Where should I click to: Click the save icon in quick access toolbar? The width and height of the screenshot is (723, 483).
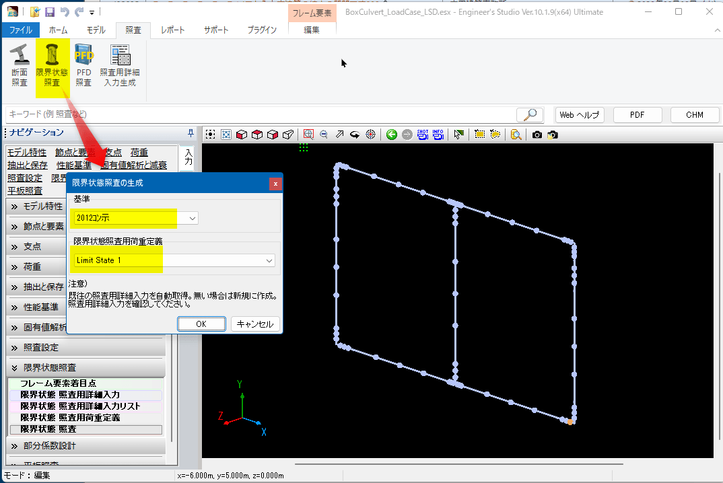(x=49, y=12)
